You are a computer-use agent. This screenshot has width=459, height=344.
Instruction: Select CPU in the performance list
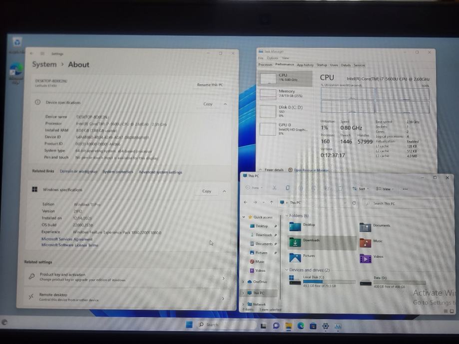(285, 78)
